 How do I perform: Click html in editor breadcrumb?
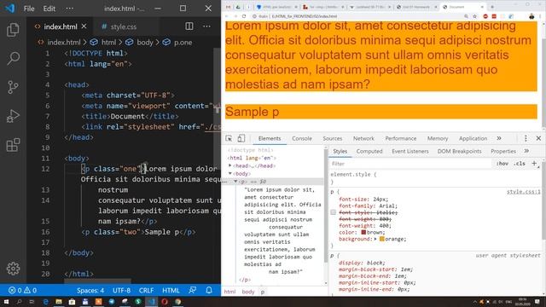click(108, 43)
